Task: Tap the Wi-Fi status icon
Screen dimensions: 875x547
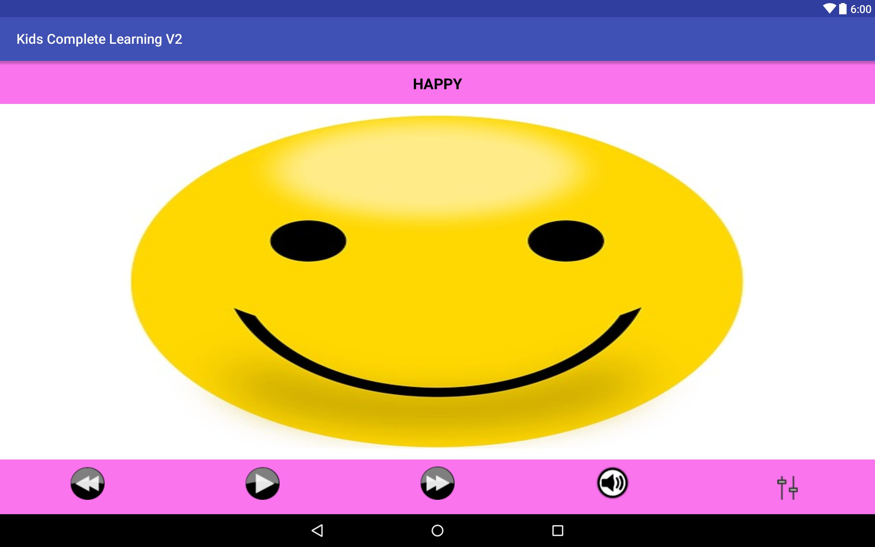Action: pyautogui.click(x=830, y=9)
